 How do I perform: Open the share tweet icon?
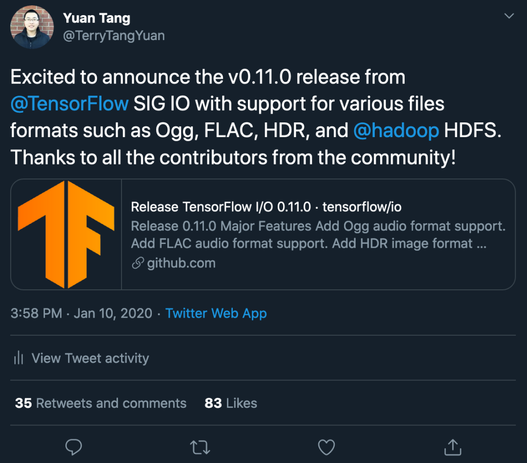click(x=453, y=447)
